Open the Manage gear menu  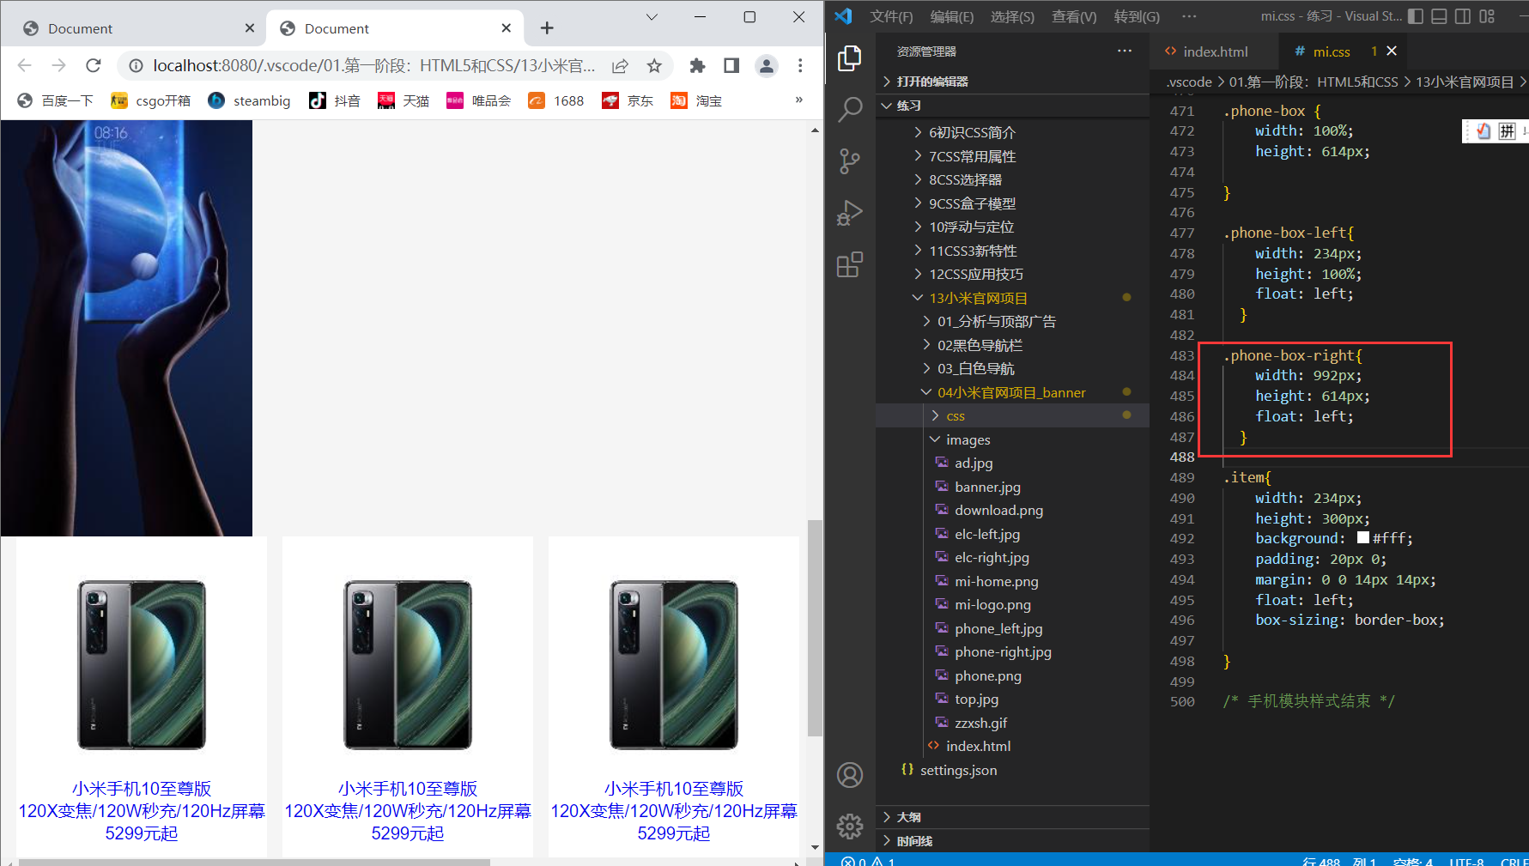coord(850,827)
